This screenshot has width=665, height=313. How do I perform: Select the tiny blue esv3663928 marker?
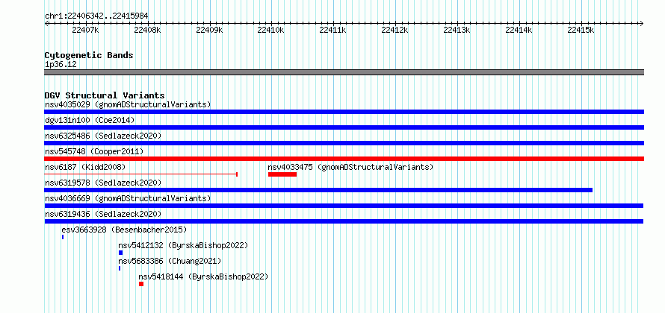63,237
